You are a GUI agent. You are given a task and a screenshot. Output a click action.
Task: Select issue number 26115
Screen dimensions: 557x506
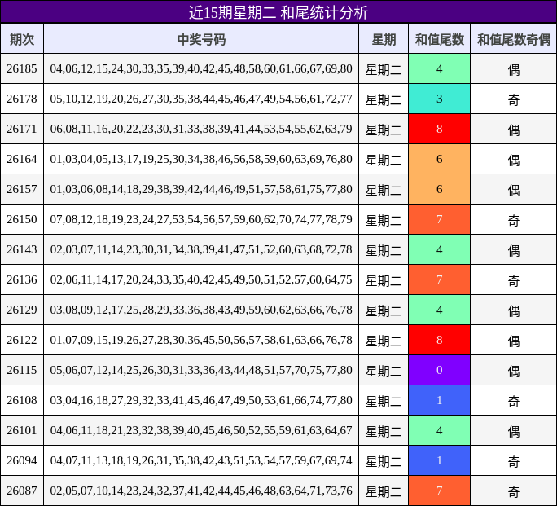point(22,370)
